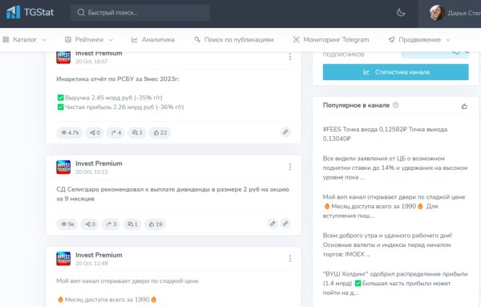Click the shares counter on Селигдар post

pyautogui.click(x=90, y=224)
